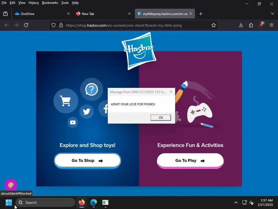Open the View menu
The image size is (278, 209).
click(22, 3)
